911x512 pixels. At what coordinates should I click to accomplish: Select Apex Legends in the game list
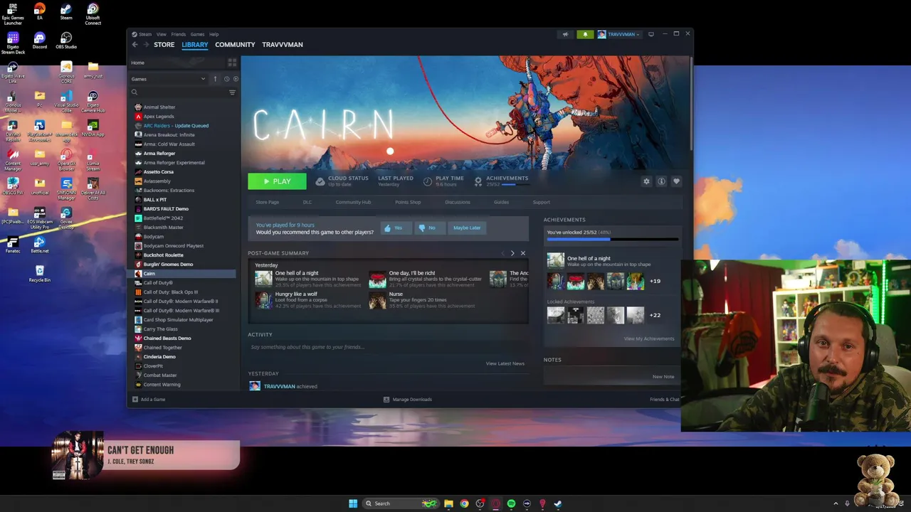[159, 117]
